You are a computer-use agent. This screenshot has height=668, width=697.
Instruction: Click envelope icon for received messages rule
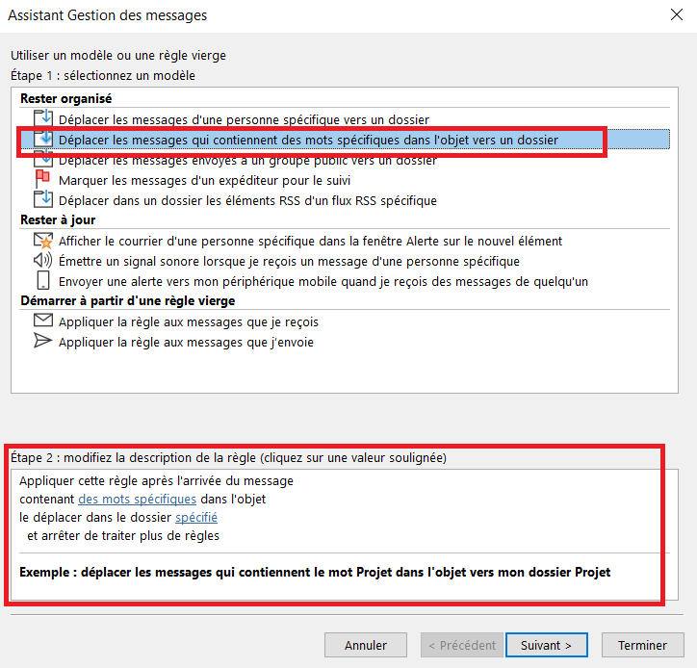click(43, 320)
